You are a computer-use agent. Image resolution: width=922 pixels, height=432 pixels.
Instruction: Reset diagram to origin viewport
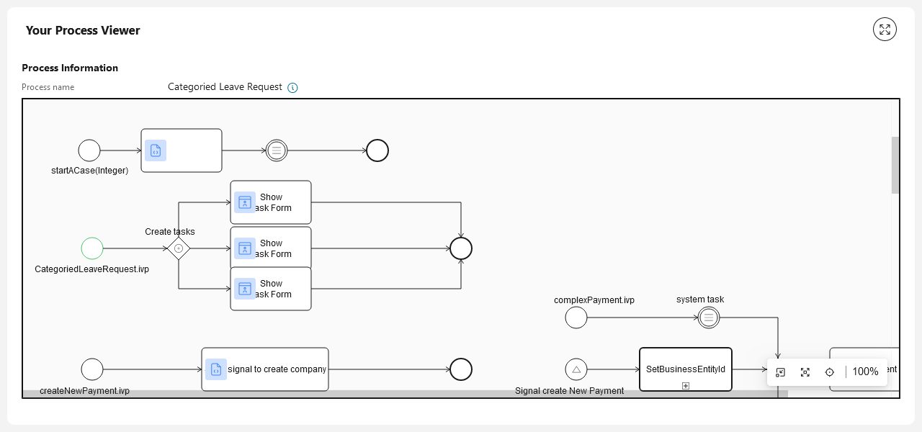[780, 372]
